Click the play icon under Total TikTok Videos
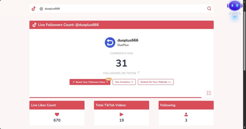This screenshot has height=129, width=246. [121, 115]
